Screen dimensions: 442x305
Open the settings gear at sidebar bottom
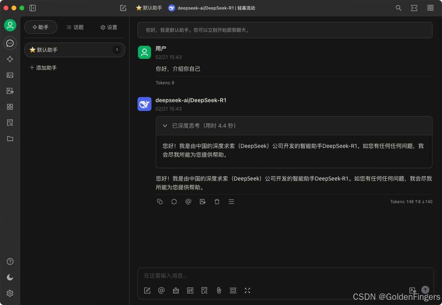[x=10, y=293]
